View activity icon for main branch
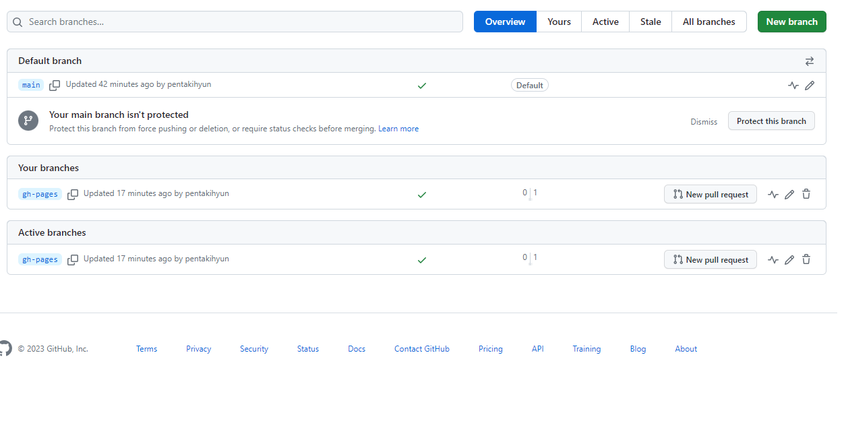 [793, 86]
